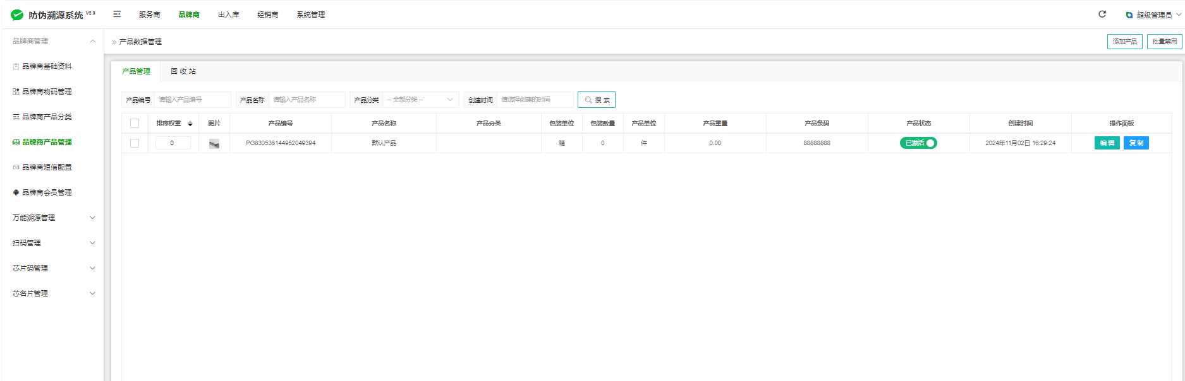Screen dimensions: 1185x381
Task: Check the checkbox for 默认产品 row
Action: point(135,143)
